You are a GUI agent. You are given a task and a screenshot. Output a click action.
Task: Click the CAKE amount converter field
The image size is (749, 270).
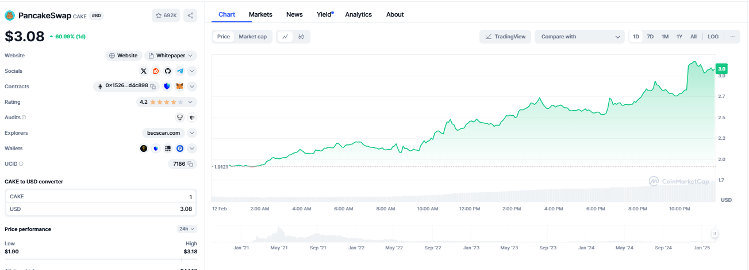[101, 197]
